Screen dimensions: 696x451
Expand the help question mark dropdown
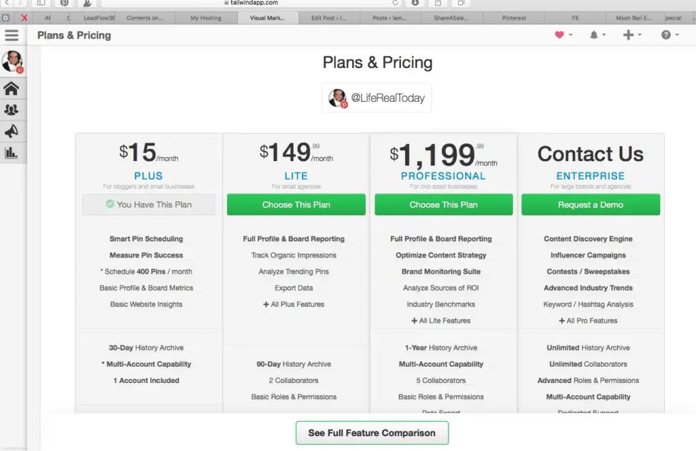click(x=669, y=35)
